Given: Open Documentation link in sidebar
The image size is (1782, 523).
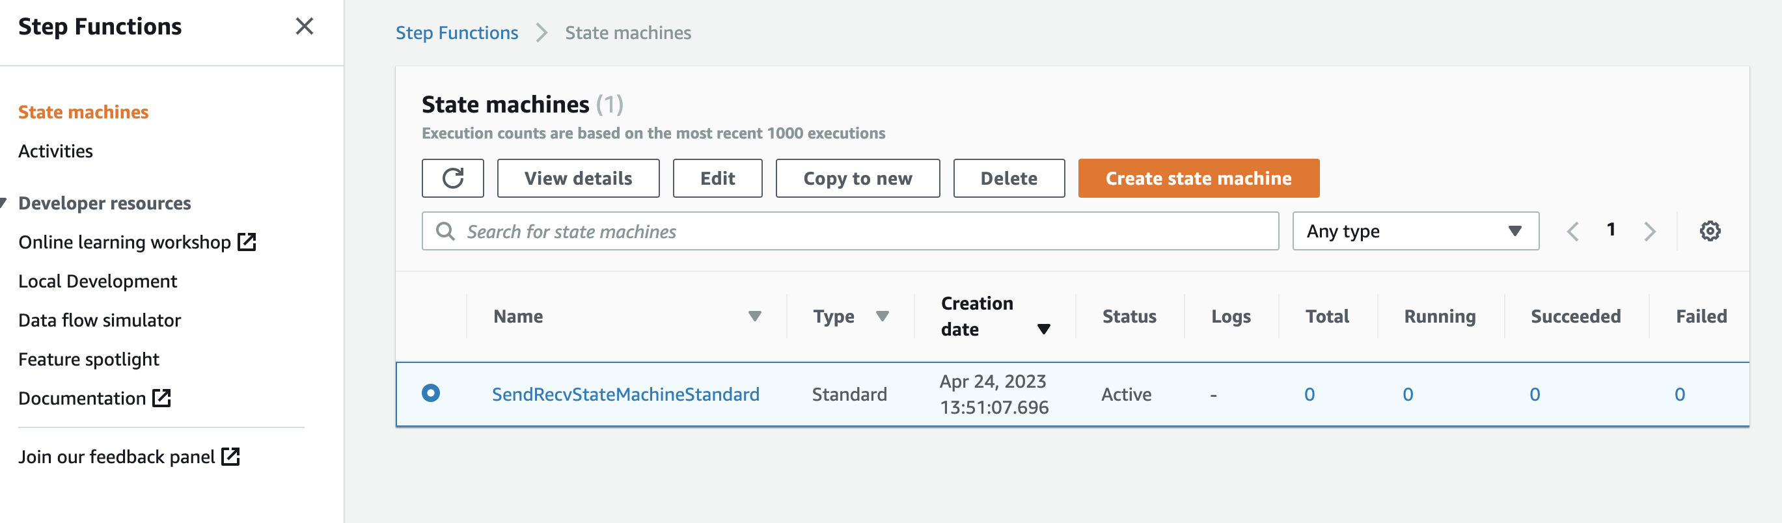Looking at the screenshot, I should (81, 399).
